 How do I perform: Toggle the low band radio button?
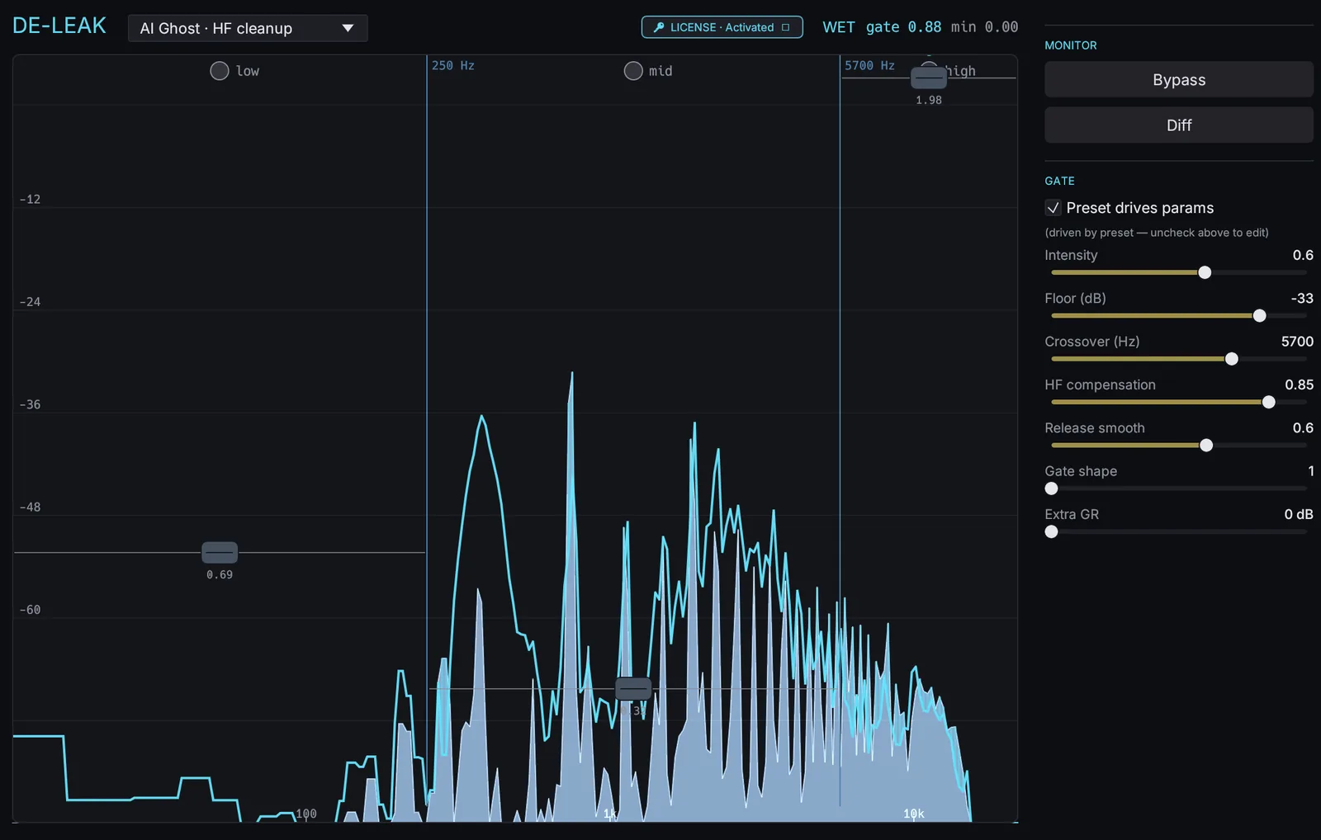220,71
